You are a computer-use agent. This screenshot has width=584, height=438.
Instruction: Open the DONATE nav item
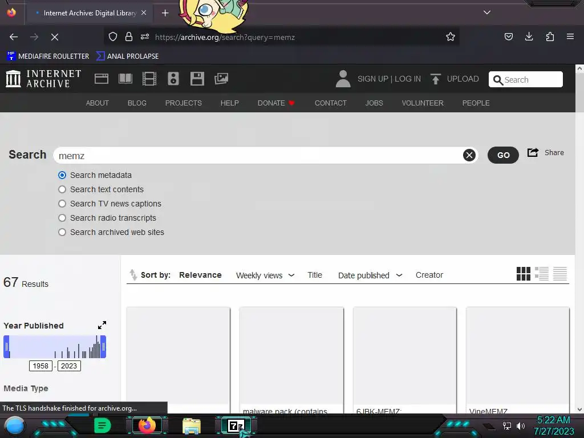(x=276, y=103)
